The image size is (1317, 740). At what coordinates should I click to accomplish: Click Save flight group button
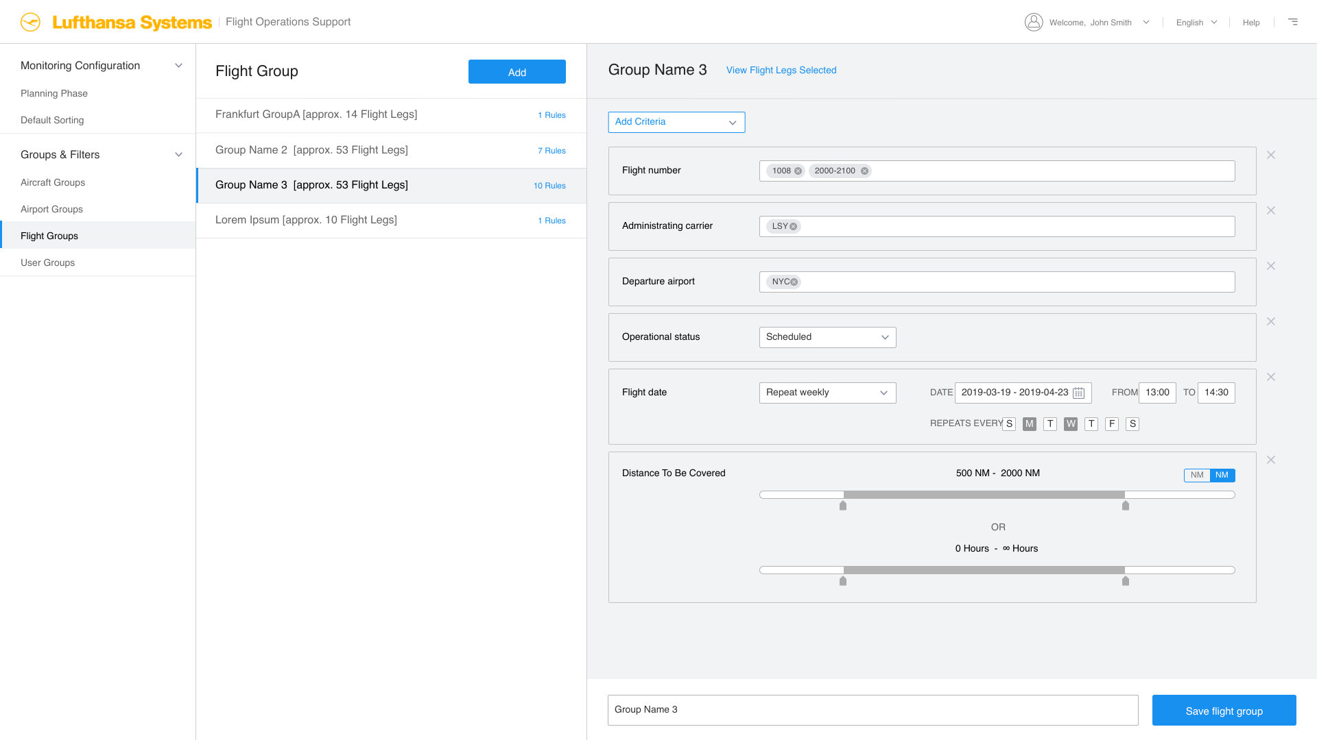pos(1224,711)
